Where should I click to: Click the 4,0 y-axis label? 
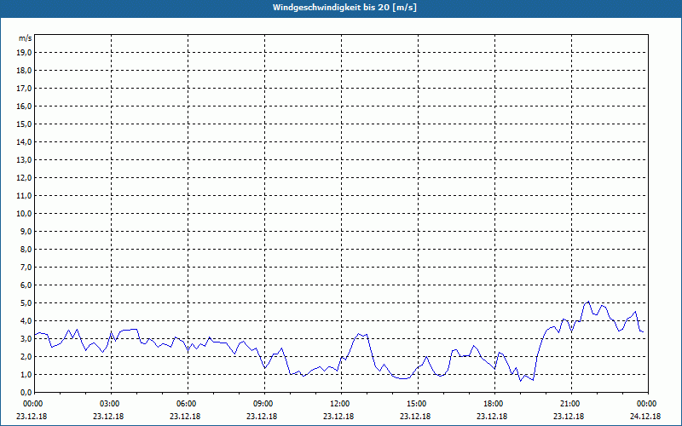[x=26, y=321]
